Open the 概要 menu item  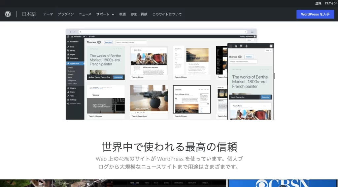click(122, 14)
